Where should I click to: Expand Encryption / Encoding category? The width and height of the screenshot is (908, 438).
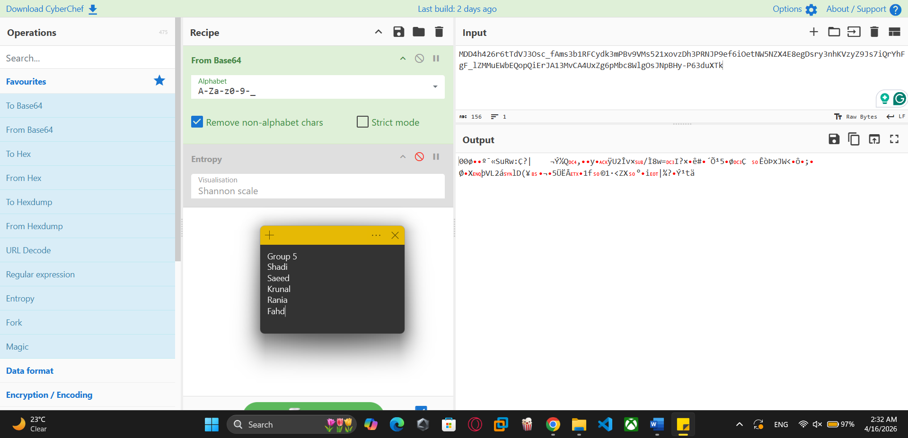click(x=88, y=395)
